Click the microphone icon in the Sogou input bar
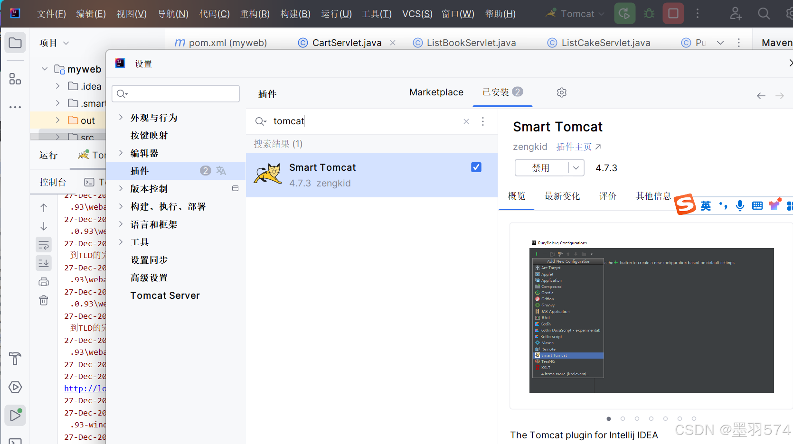Screen dimensions: 793x444 740,205
